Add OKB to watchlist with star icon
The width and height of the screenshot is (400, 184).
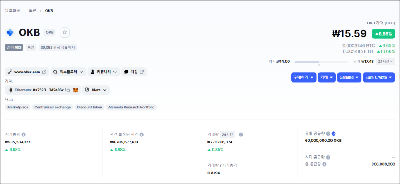(x=65, y=32)
